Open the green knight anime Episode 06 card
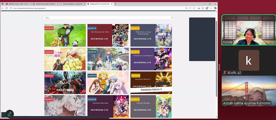This screenshot has width=276, height=120. 65,35
